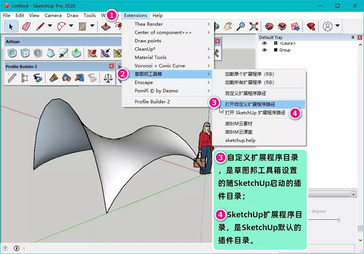
Task: Click the Artisan extrude green arrow icon
Action: coord(76,53)
